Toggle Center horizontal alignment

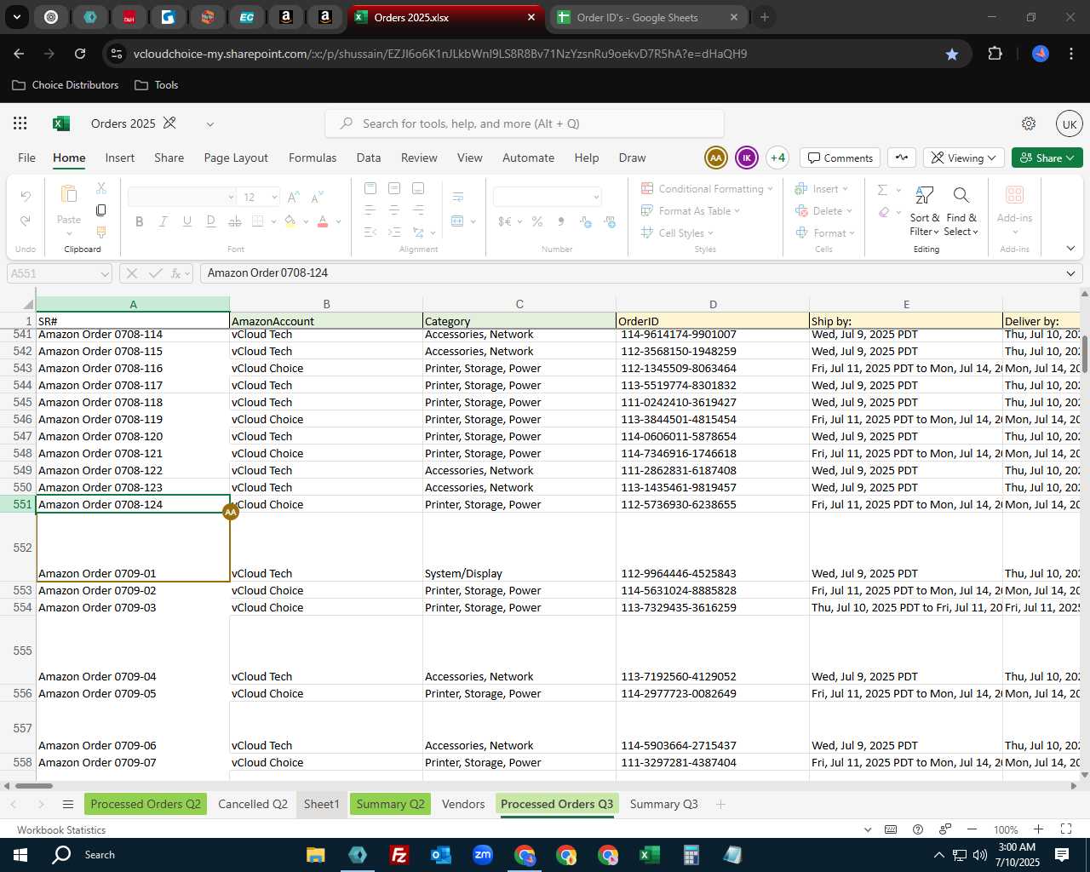[394, 210]
